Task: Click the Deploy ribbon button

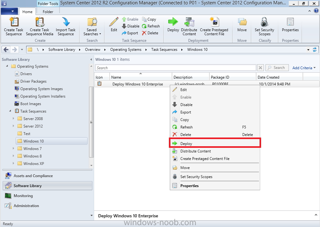Action: coord(173,25)
